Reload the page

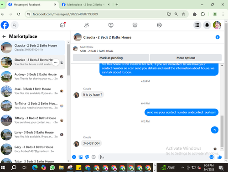tap(19, 14)
